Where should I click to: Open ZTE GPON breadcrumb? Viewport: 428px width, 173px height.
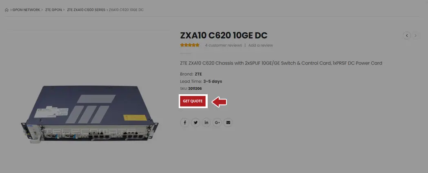pyautogui.click(x=53, y=10)
